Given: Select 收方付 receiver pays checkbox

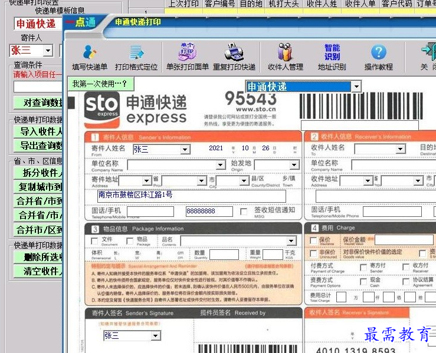Looking at the screenshot, I should click(x=406, y=267).
